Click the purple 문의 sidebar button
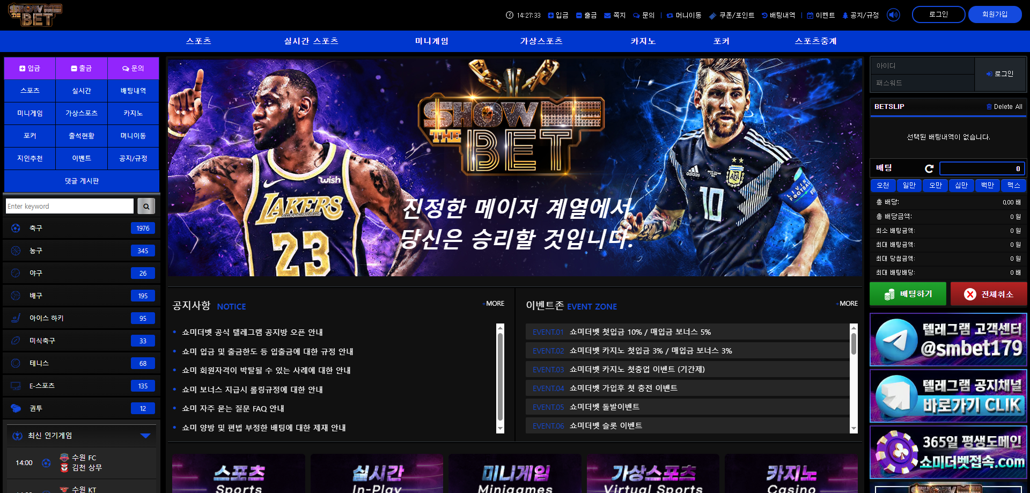 coord(133,68)
